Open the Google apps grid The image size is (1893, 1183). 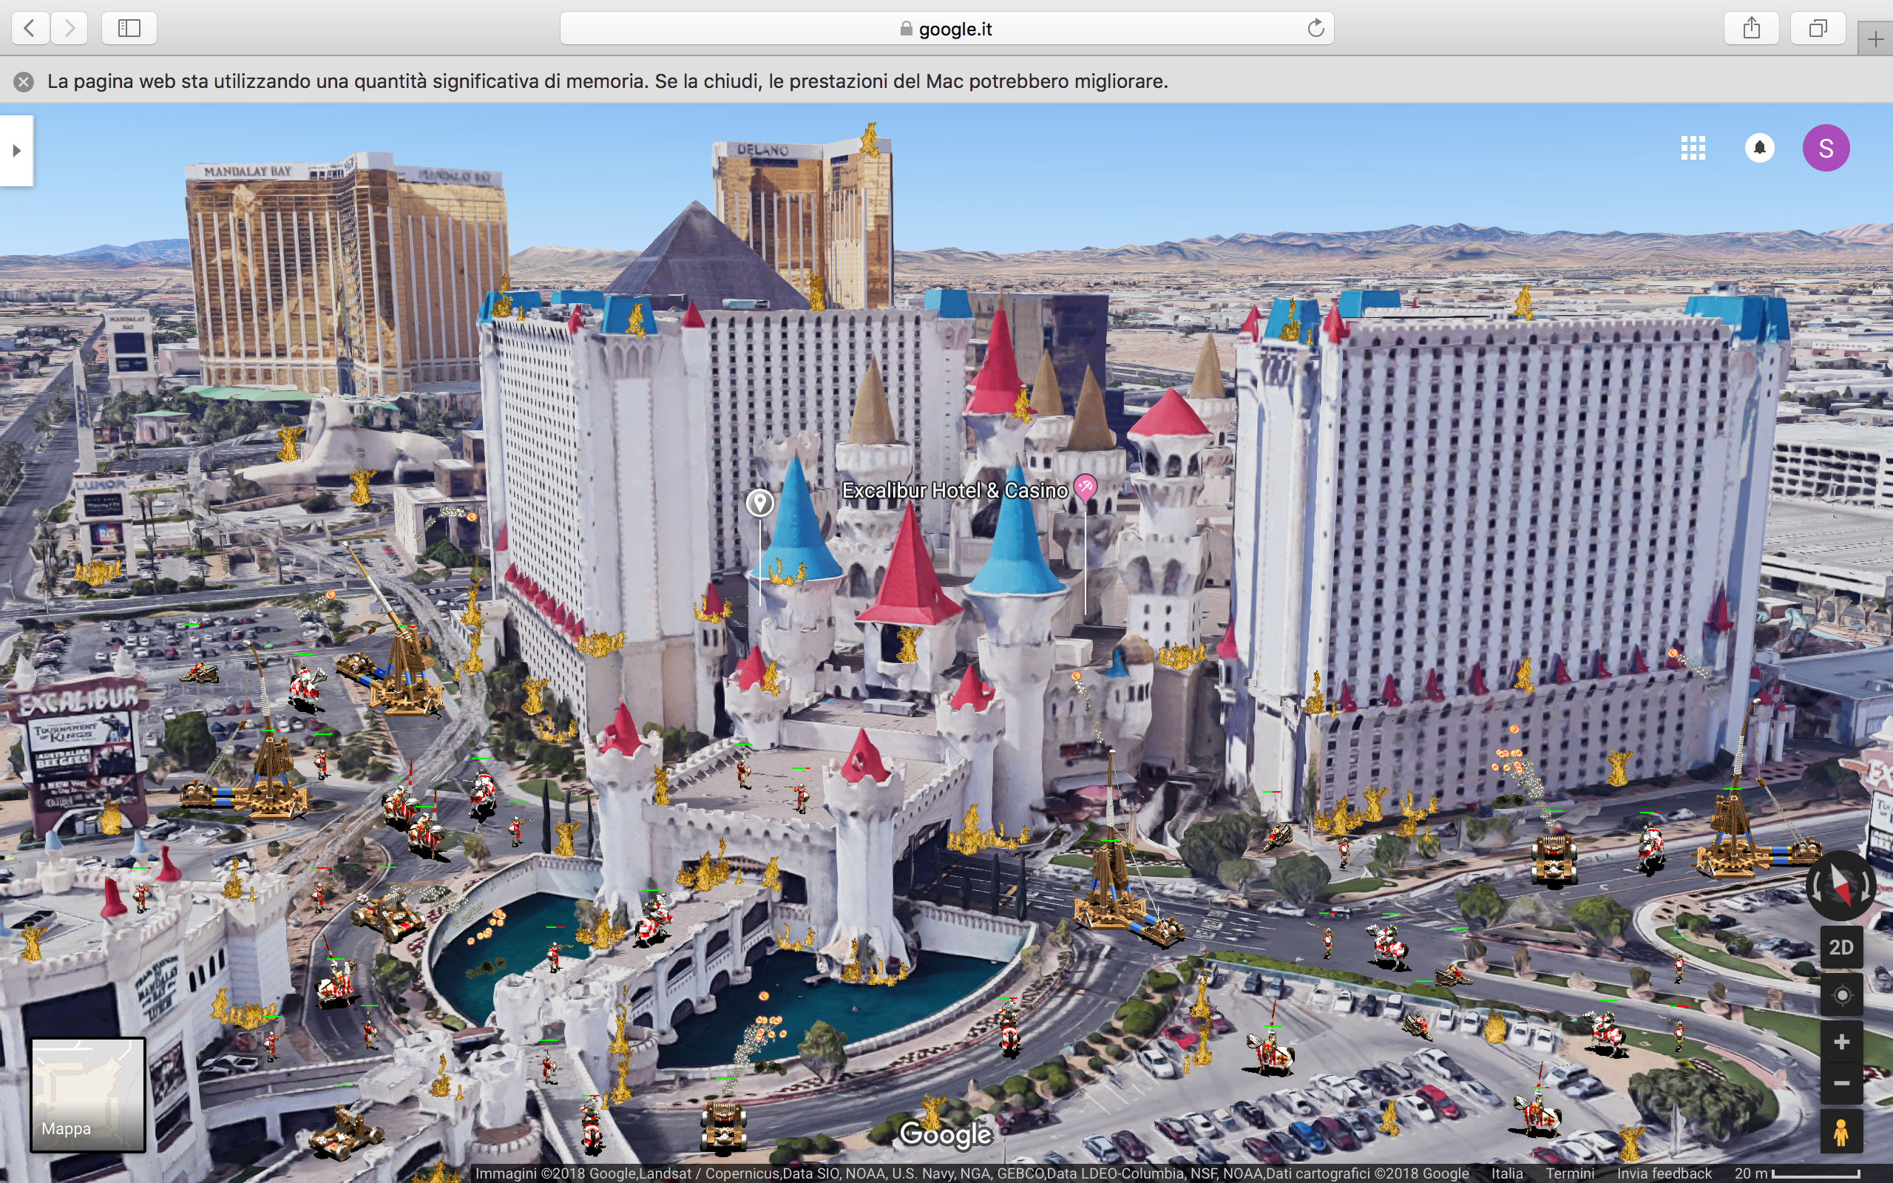1693,148
